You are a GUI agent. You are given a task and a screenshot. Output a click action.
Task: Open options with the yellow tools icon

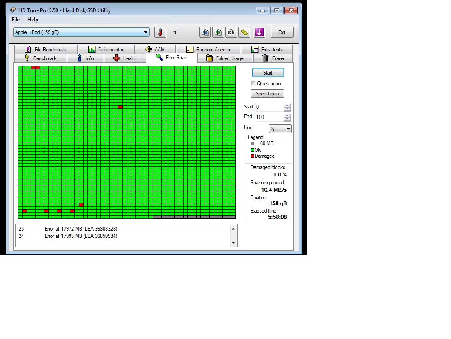244,32
